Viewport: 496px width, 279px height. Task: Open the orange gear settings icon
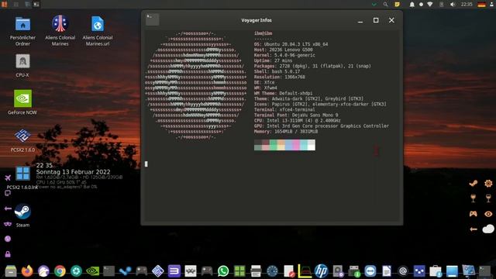(x=488, y=183)
